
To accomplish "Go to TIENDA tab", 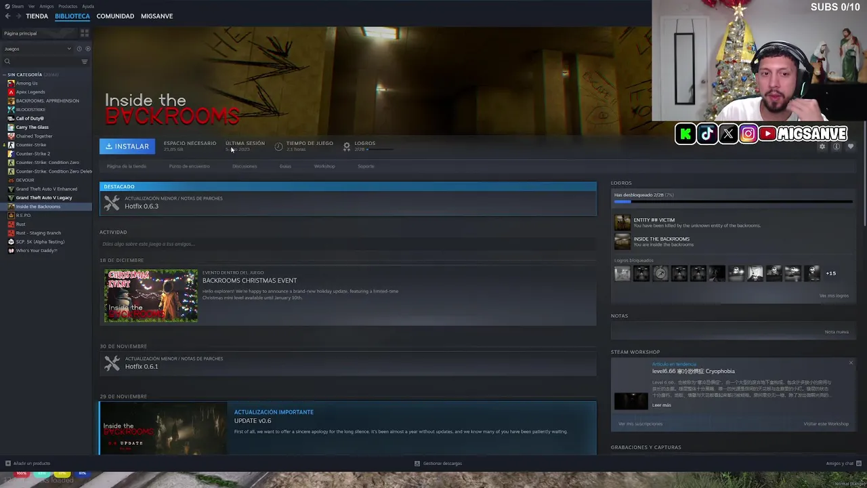I will (37, 16).
